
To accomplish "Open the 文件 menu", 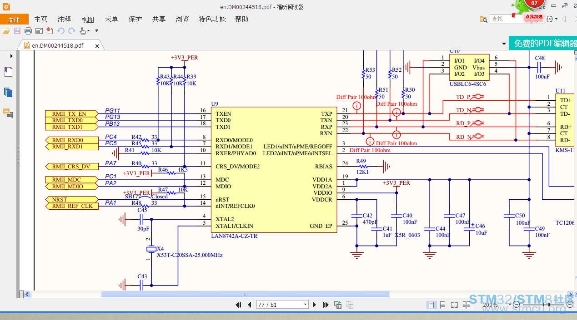I will tap(14, 19).
